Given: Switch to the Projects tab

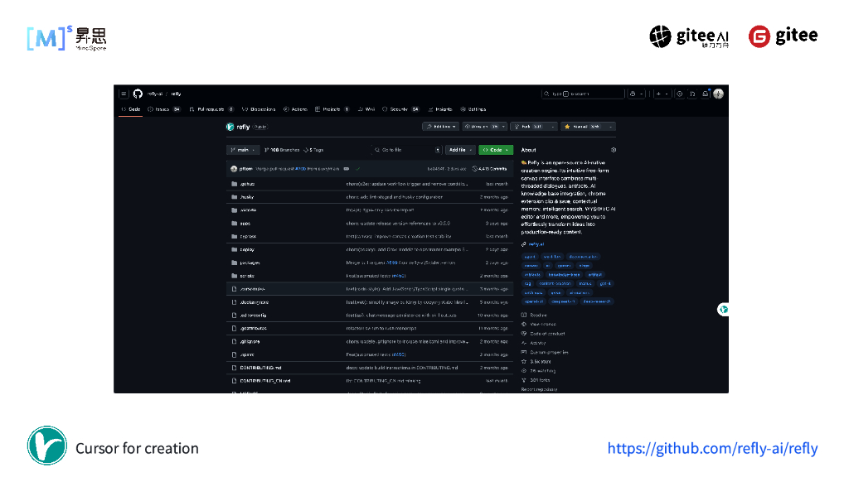Looking at the screenshot, I should (x=332, y=109).
